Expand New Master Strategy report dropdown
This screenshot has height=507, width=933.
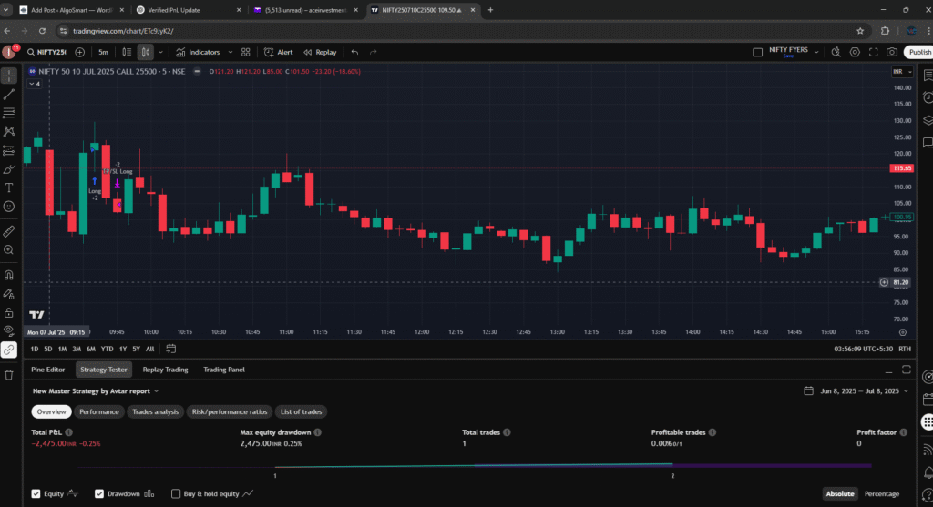(x=96, y=391)
